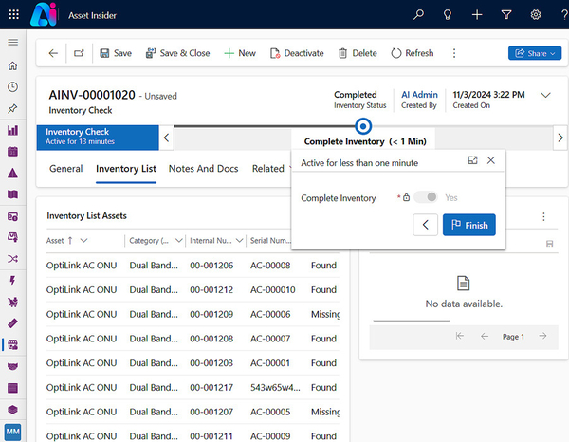Open Pinned items pin icon

click(12, 108)
